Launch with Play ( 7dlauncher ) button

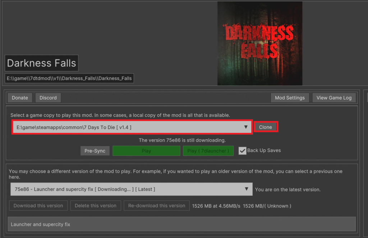tap(208, 151)
